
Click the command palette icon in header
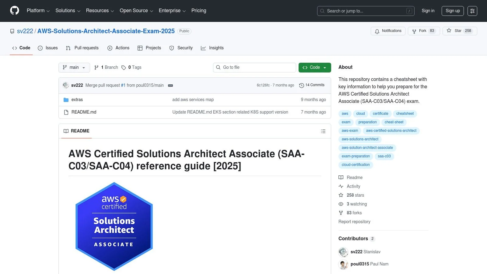click(x=472, y=11)
